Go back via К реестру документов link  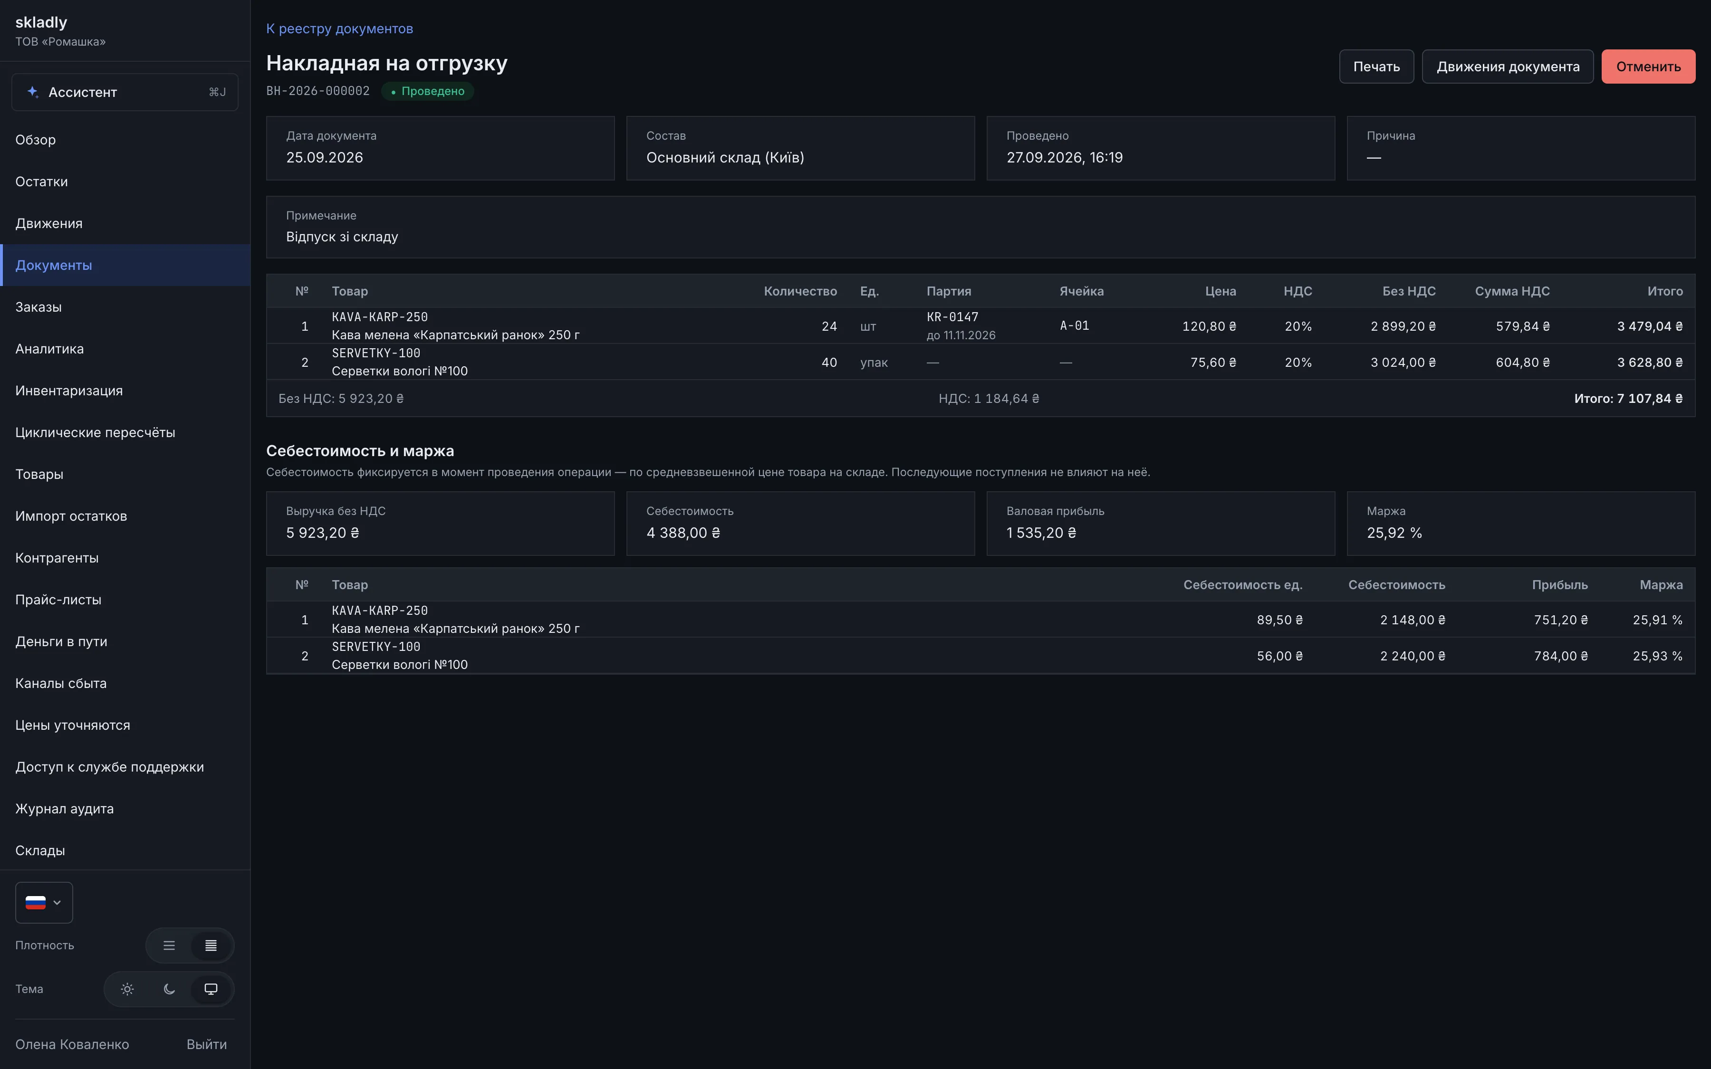click(x=339, y=29)
